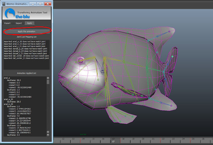Screen dimensions: 213x145
Task: Click the current frame 17 timeline marker
Action: 113,141
